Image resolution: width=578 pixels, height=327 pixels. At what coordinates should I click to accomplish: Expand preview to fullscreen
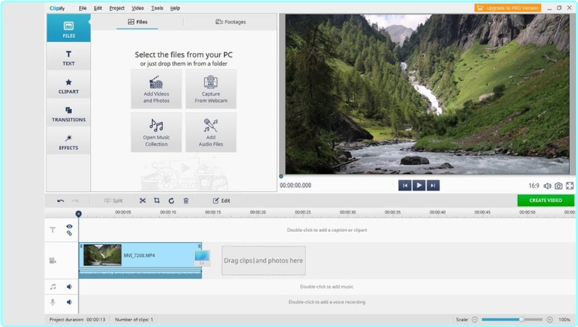pos(570,186)
